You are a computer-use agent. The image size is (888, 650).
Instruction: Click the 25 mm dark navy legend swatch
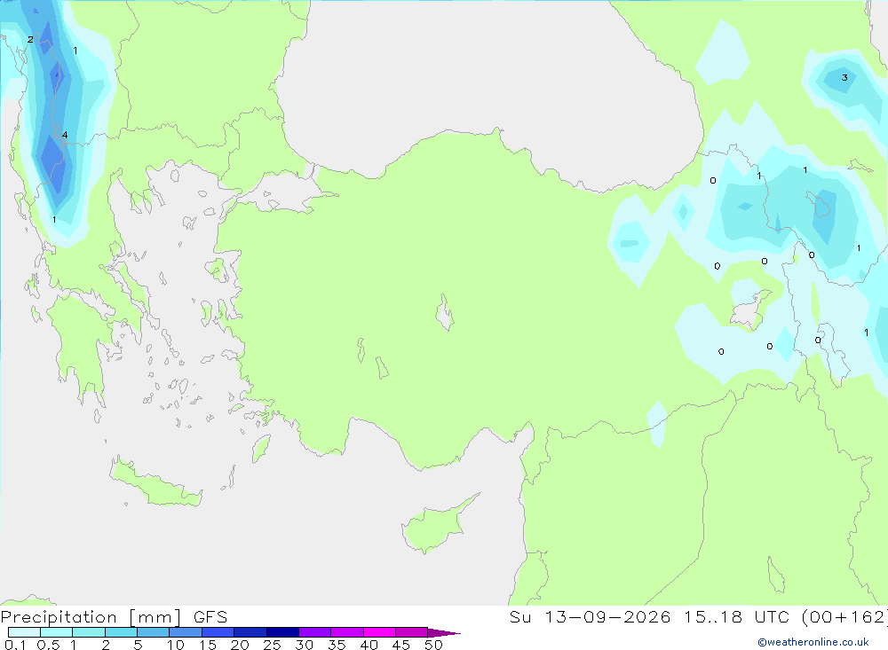pos(282,632)
